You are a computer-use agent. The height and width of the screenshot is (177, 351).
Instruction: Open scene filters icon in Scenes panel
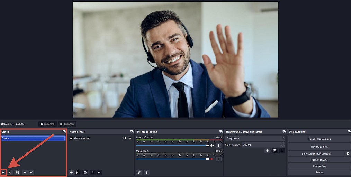17,172
